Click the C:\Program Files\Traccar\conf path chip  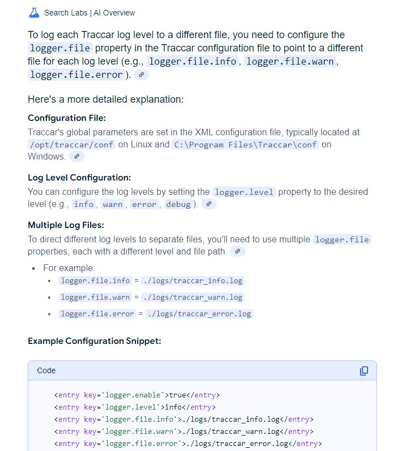coord(245,145)
